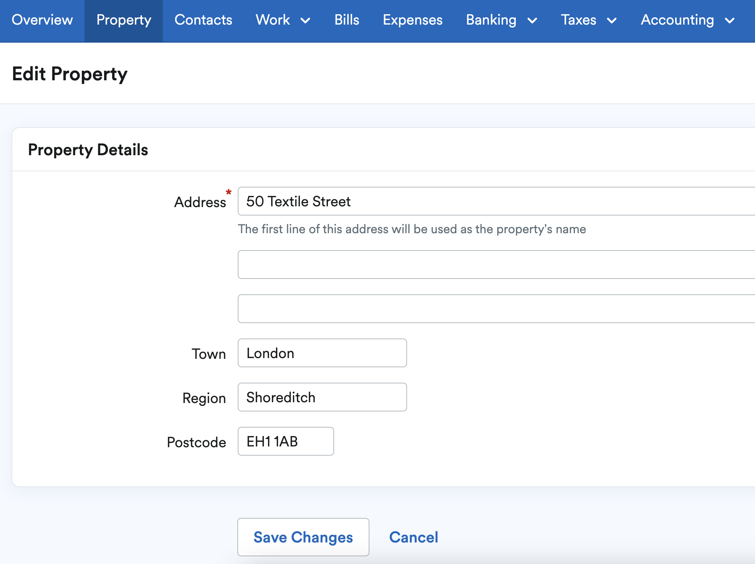Open the Taxes section
This screenshot has width=755, height=564.
pos(578,20)
